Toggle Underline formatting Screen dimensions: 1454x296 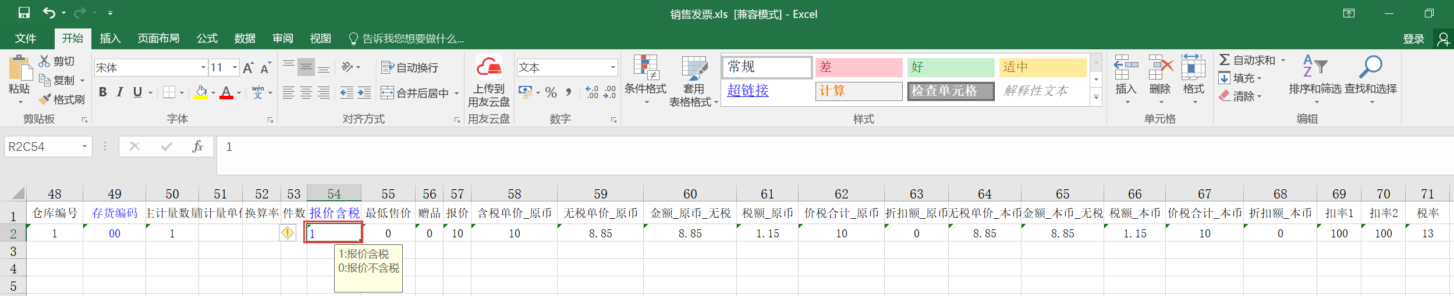tap(137, 92)
